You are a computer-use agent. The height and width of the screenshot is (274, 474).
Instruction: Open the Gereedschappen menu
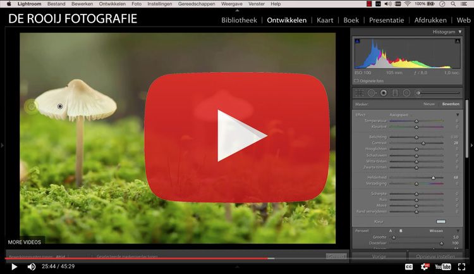197,4
